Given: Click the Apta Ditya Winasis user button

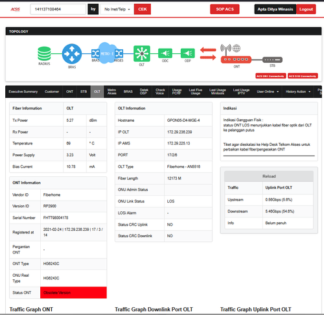Looking at the screenshot, I should coord(275,9).
